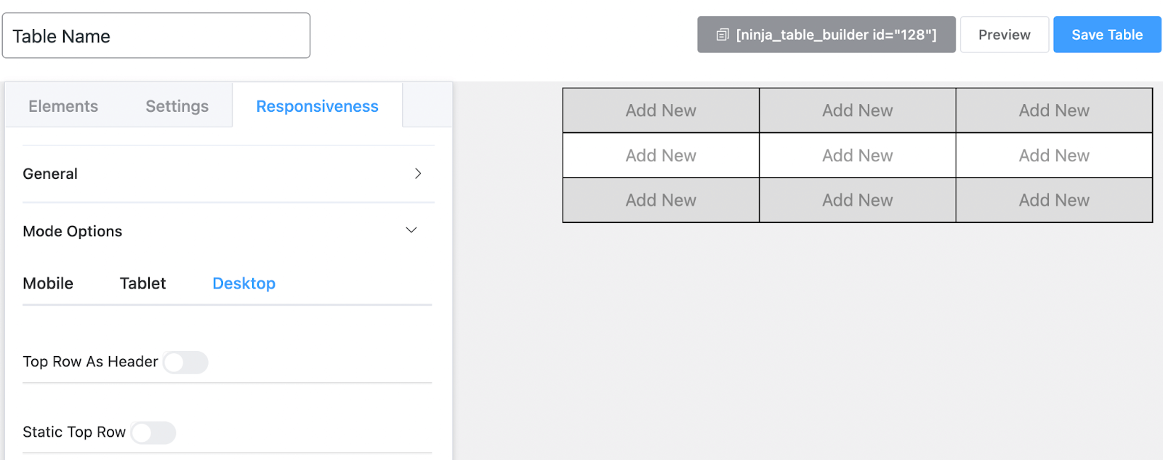Select Desktop mode
This screenshot has width=1163, height=460.
point(244,283)
